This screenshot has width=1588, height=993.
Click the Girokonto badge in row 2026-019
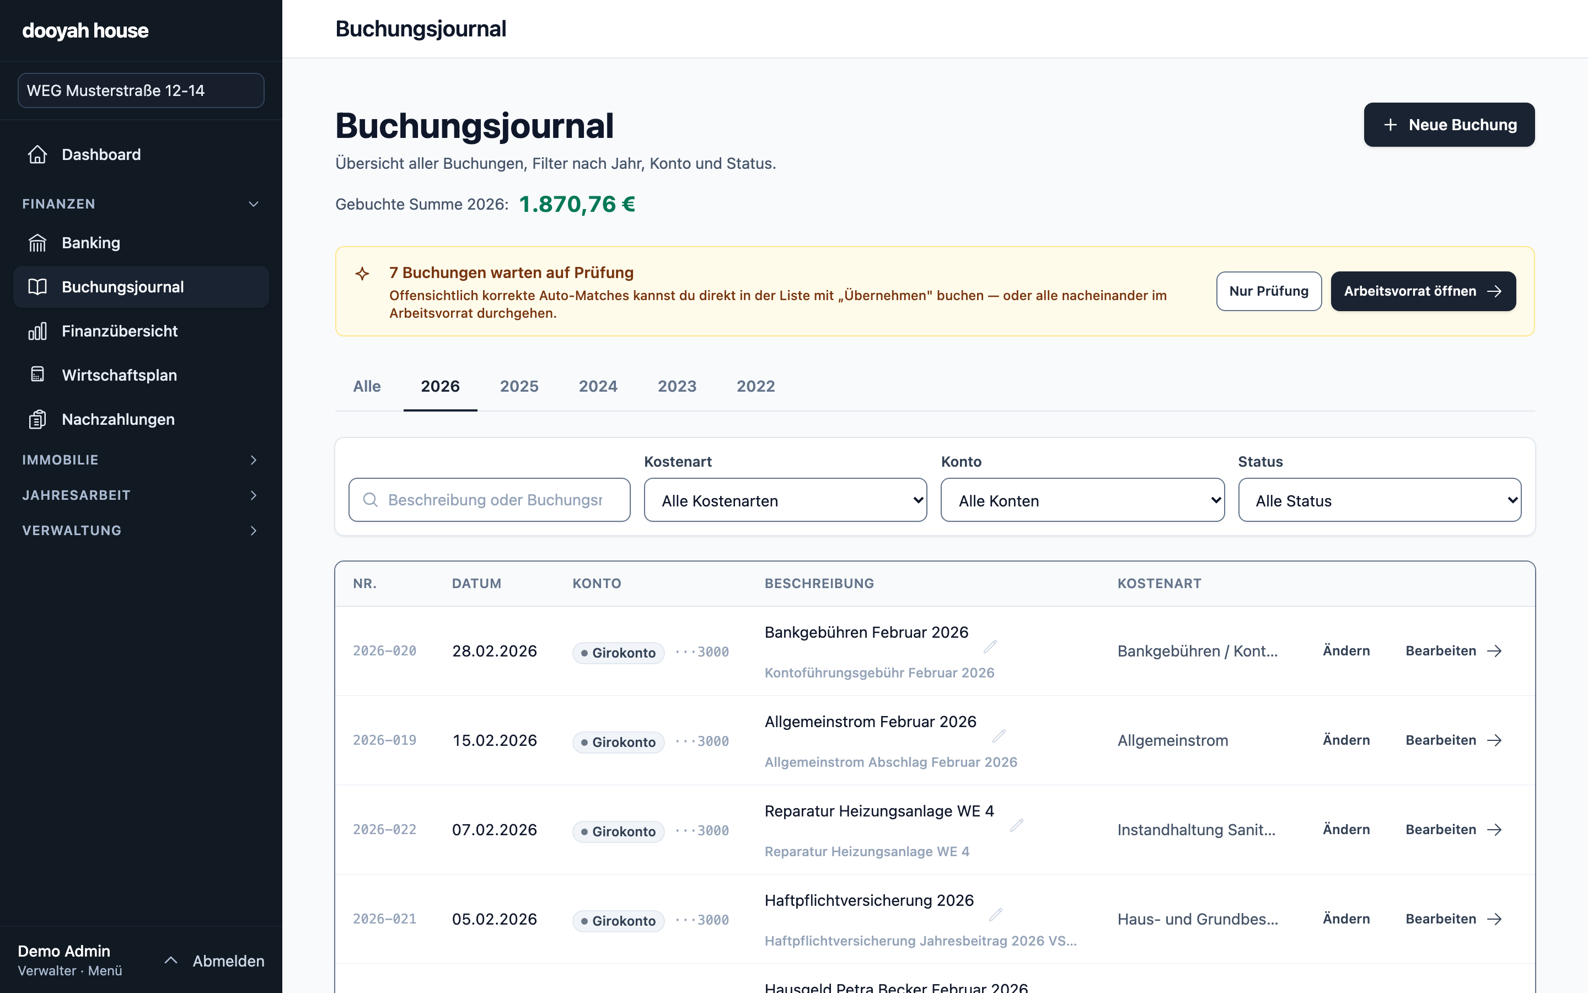[x=618, y=742]
